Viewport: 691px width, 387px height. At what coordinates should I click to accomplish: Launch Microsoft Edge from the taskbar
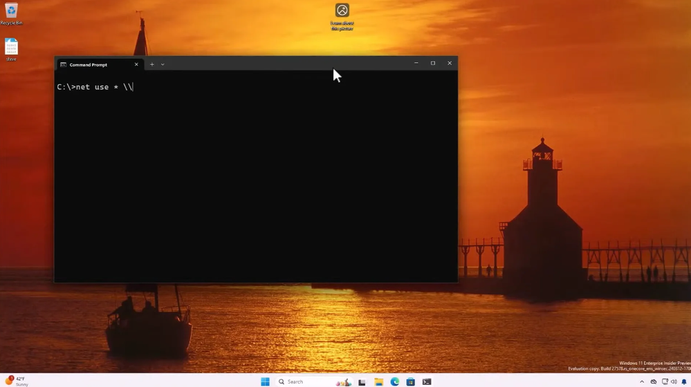pos(394,381)
